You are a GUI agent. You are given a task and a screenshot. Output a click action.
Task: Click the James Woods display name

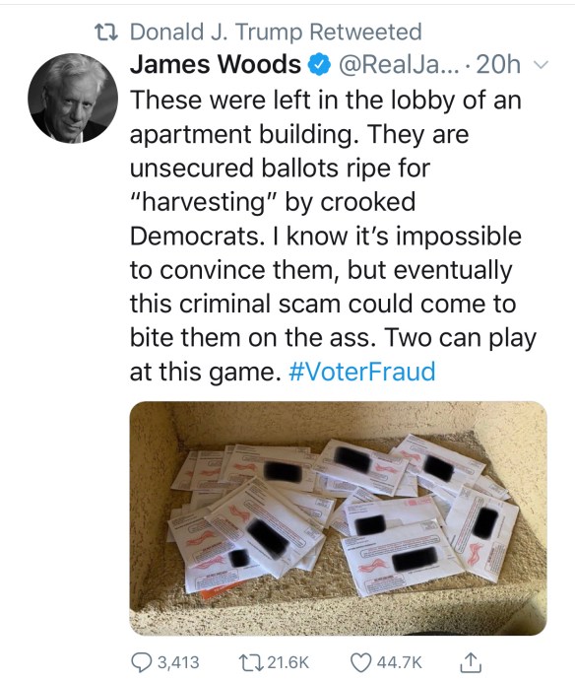click(216, 64)
